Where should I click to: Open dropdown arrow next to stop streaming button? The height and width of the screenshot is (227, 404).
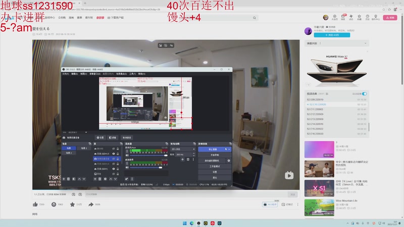229,149
